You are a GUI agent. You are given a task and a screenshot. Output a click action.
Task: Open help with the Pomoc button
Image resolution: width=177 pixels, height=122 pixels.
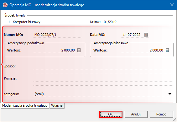pos(161,114)
